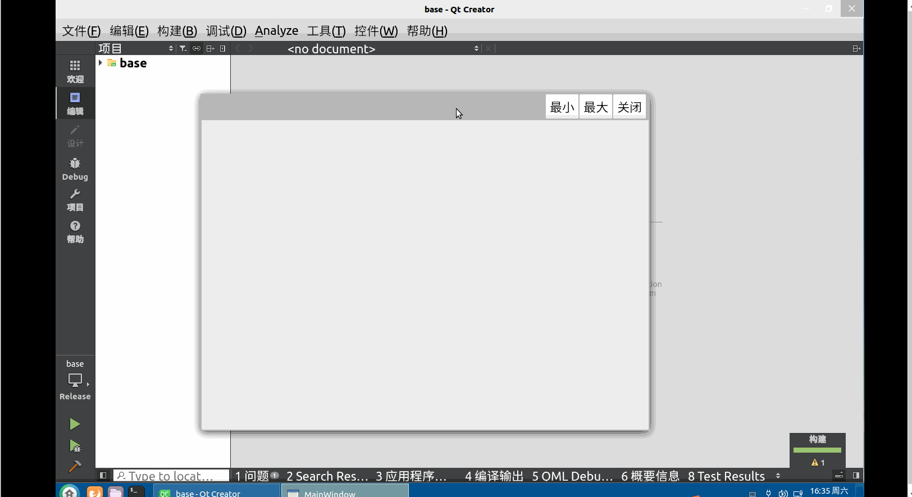The image size is (912, 497).
Task: Click the green Run button
Action: (75, 424)
